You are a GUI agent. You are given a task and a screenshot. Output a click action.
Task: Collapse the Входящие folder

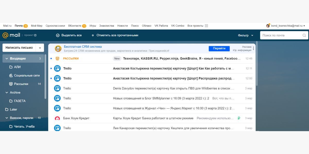(7, 59)
